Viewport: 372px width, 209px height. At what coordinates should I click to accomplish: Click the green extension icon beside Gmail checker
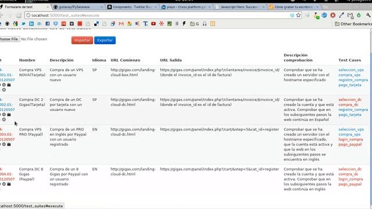tap(359, 16)
